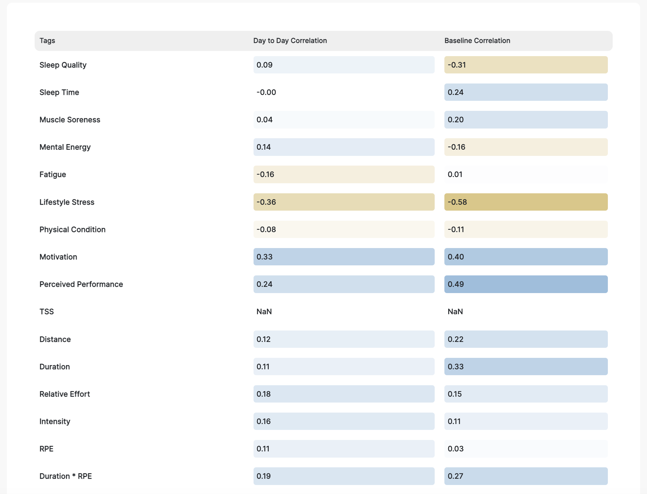647x494 pixels.
Task: Select the Duration * RPE row label
Action: tap(65, 476)
